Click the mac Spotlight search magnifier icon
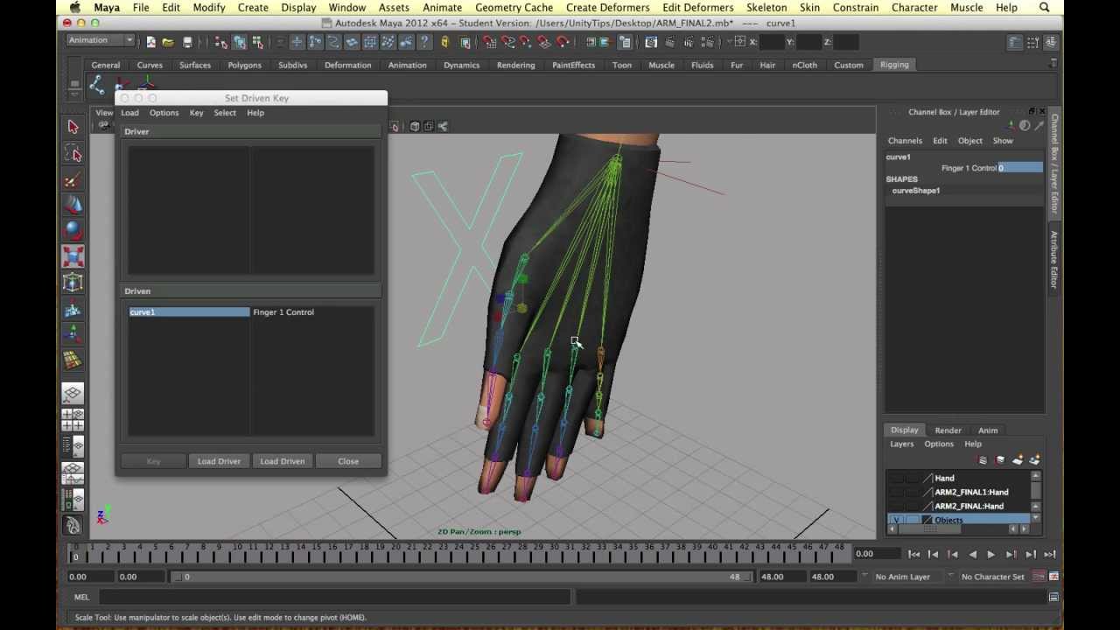 [x=1045, y=7]
